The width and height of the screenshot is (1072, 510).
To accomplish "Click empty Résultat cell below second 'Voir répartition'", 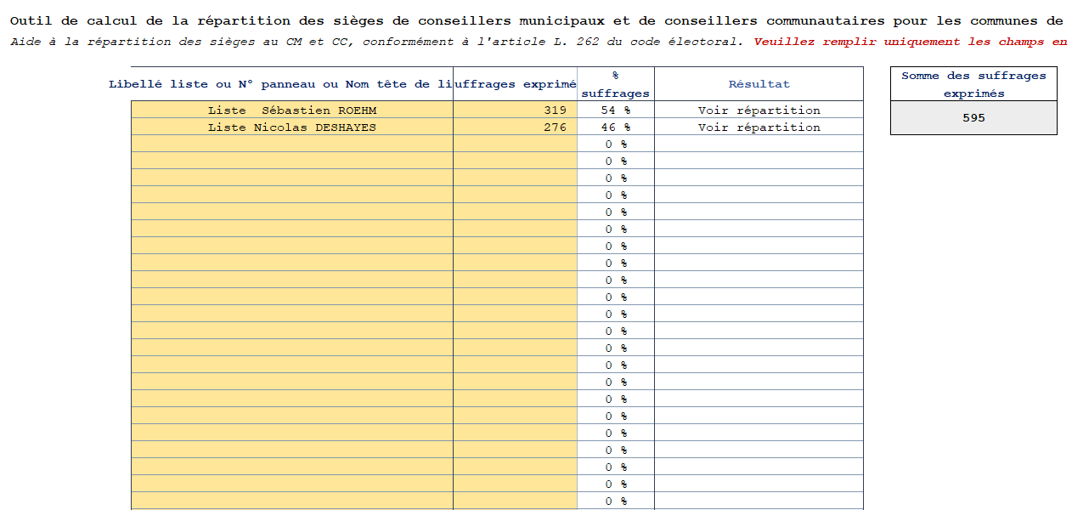I will click(759, 144).
